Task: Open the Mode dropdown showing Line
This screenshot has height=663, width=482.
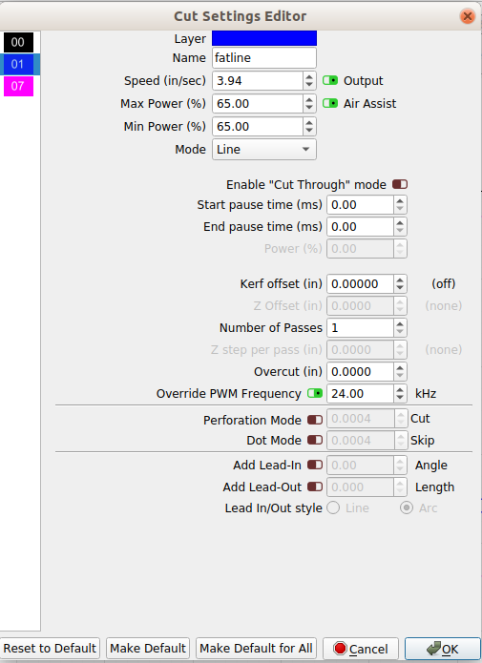Action: point(264,149)
